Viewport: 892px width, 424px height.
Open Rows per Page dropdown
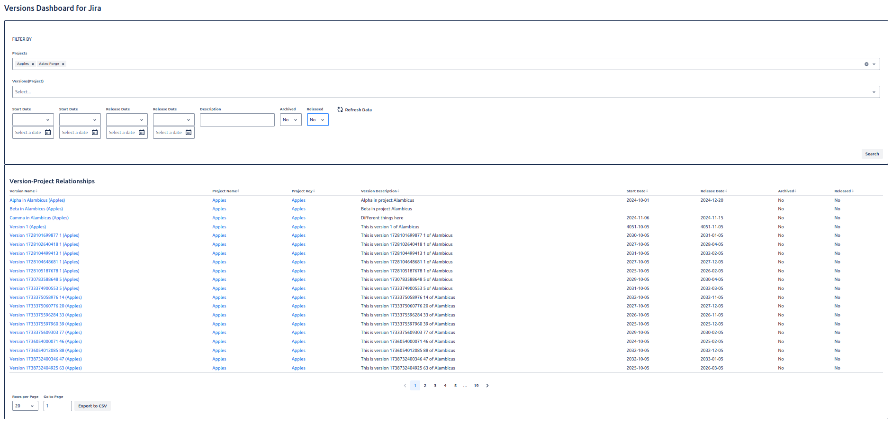25,406
